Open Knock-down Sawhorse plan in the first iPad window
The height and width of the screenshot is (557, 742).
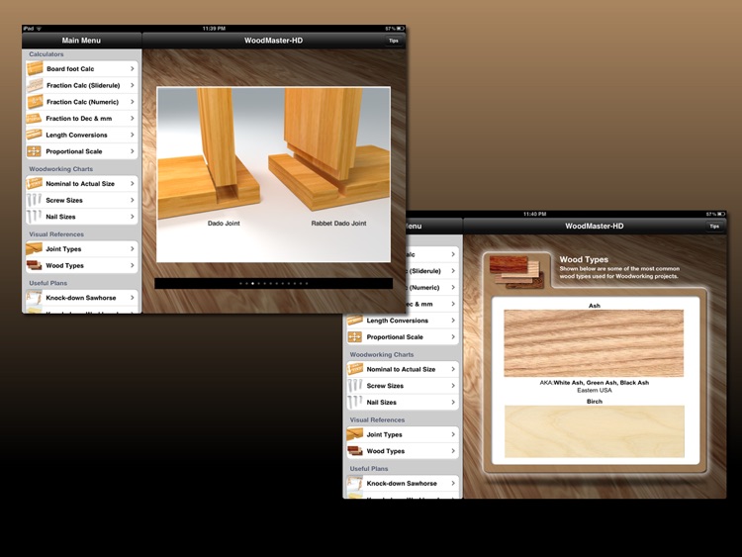coord(82,298)
